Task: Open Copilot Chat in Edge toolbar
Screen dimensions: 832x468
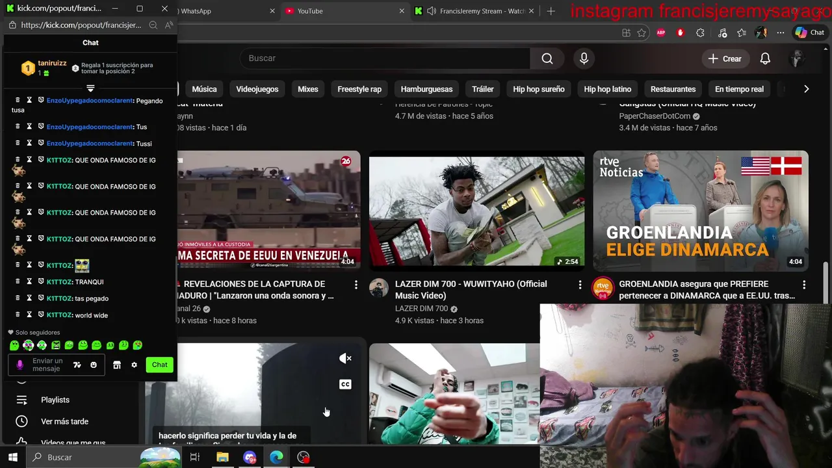Action: point(810,32)
